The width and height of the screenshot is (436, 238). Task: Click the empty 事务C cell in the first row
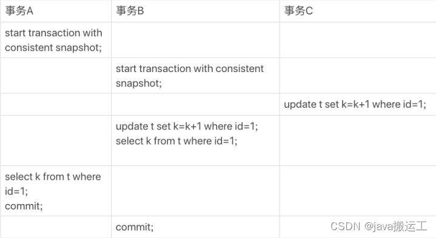tap(358, 40)
